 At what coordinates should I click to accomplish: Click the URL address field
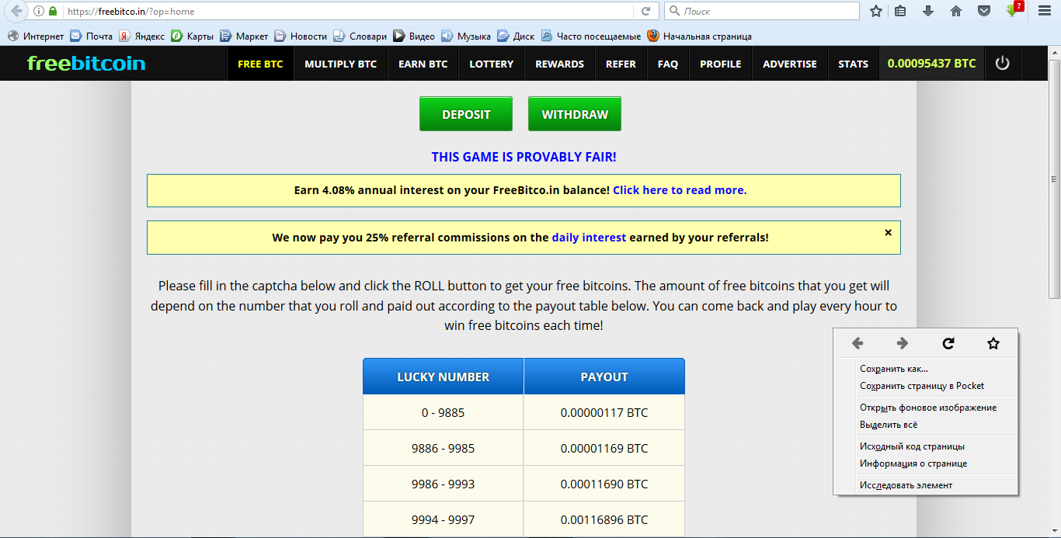click(350, 12)
